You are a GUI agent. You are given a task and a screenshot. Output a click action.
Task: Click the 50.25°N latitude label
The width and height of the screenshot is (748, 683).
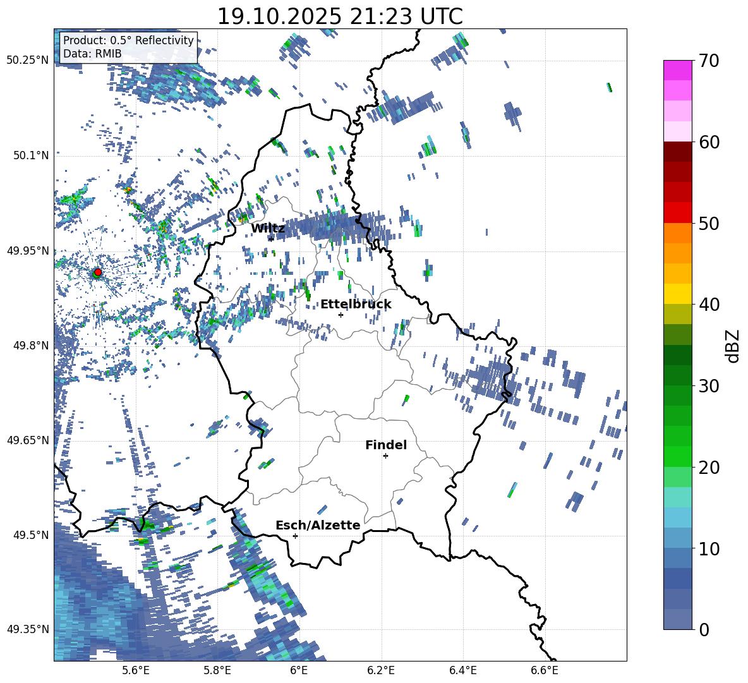point(28,61)
